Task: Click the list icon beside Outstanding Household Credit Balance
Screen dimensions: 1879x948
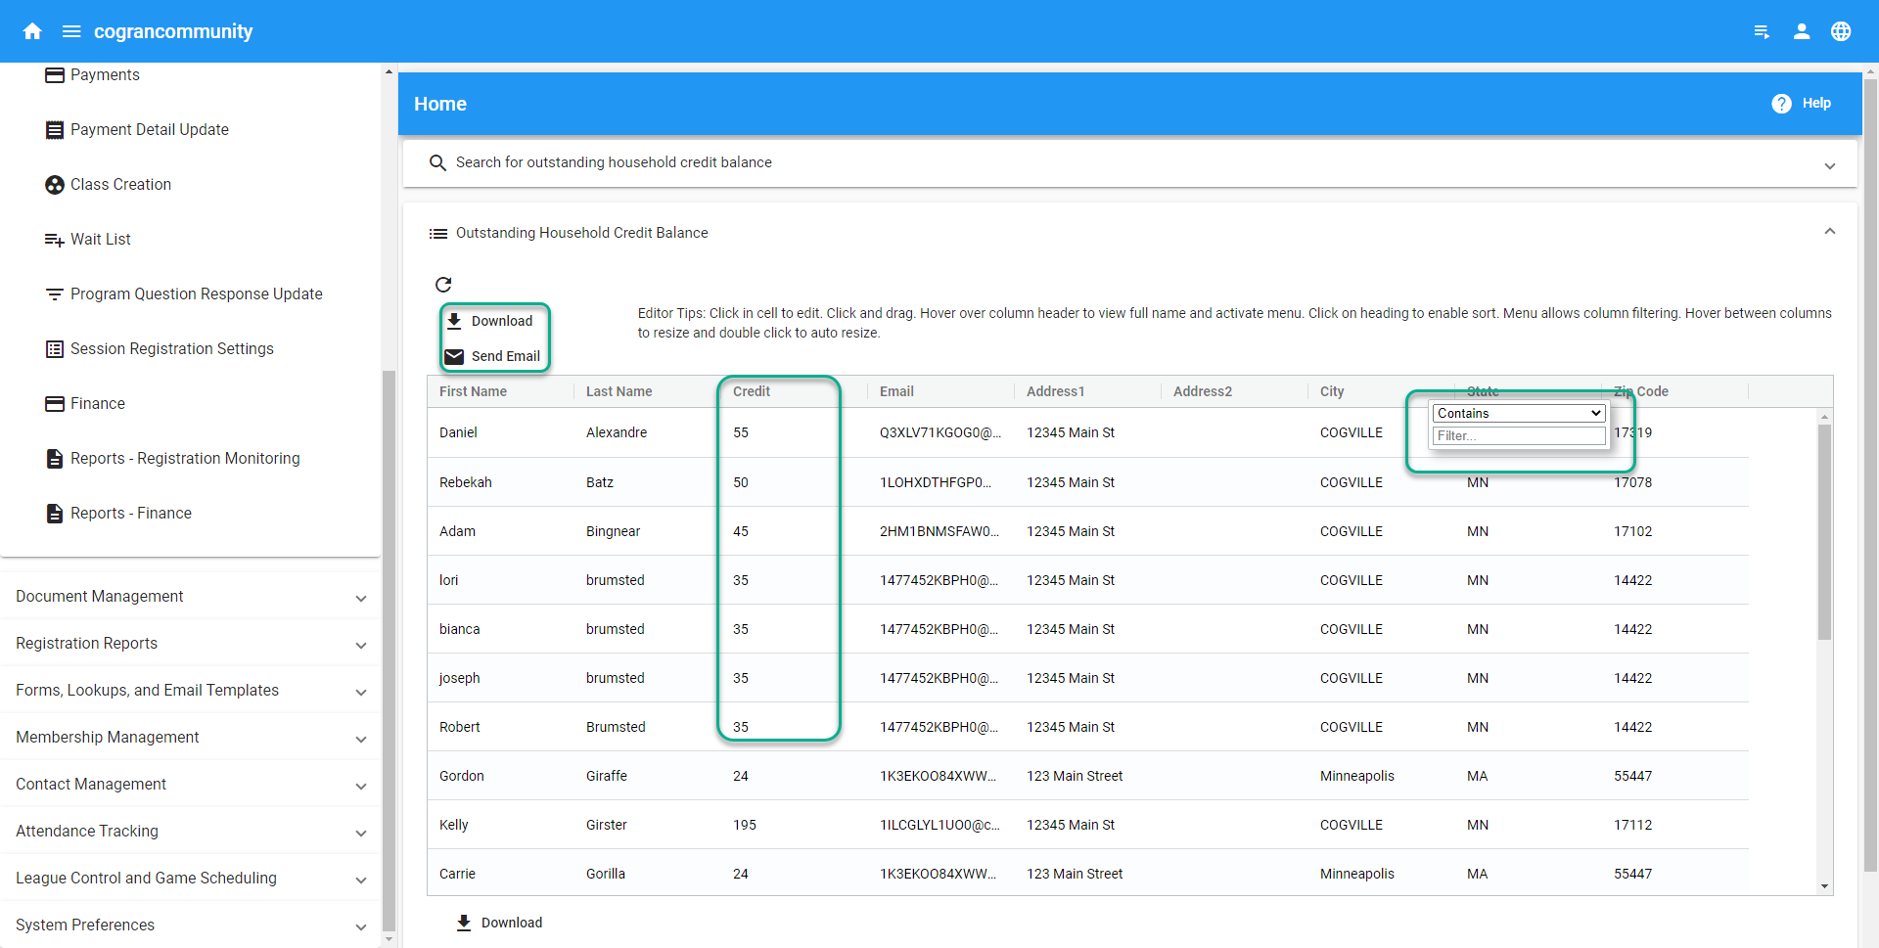Action: 438,234
